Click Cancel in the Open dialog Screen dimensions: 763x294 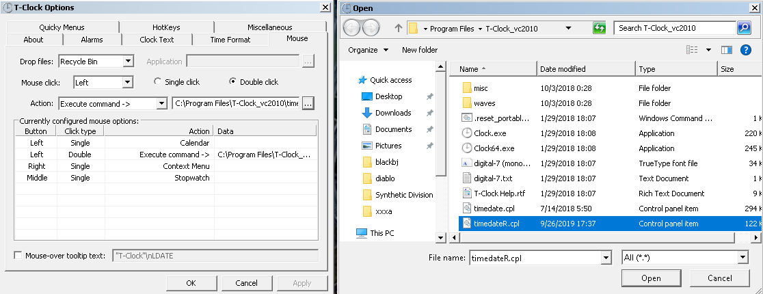pyautogui.click(x=720, y=278)
